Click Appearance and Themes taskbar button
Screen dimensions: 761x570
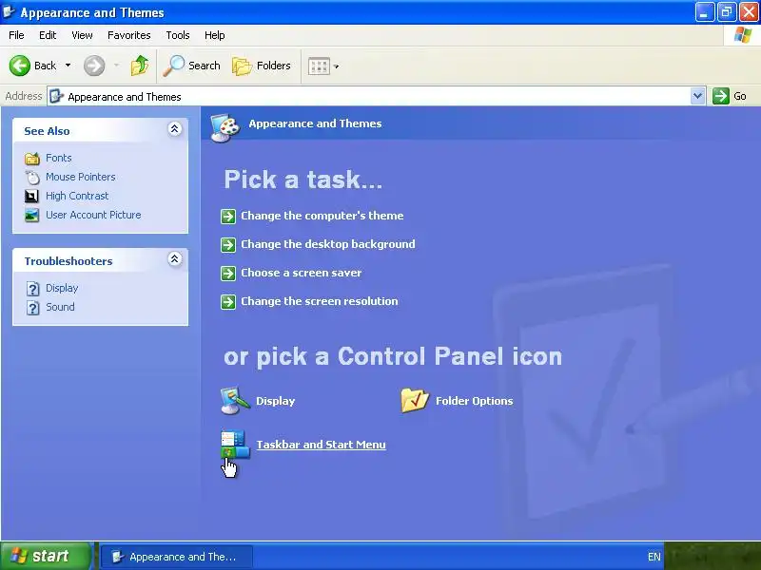(176, 557)
